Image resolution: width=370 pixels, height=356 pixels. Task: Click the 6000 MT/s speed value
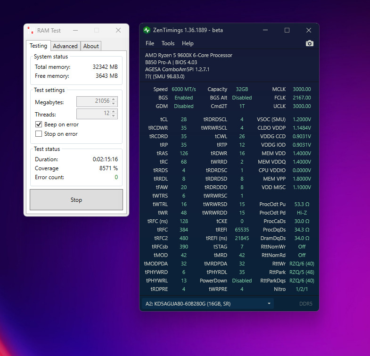pos(184,89)
